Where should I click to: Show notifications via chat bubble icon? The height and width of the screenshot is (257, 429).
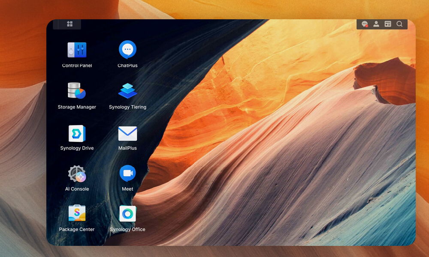pyautogui.click(x=364, y=24)
